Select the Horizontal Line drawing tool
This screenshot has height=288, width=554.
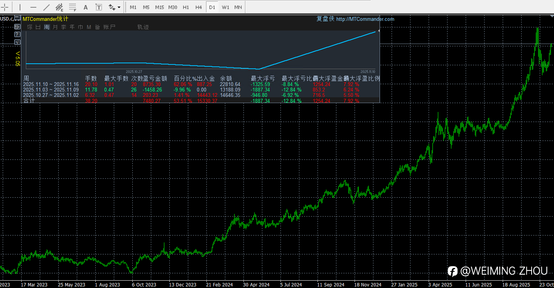[33, 7]
